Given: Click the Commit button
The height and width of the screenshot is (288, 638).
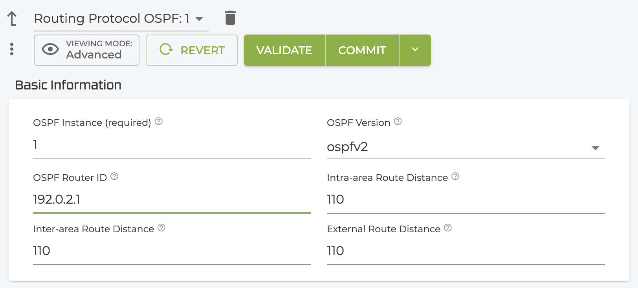Looking at the screenshot, I should (362, 50).
